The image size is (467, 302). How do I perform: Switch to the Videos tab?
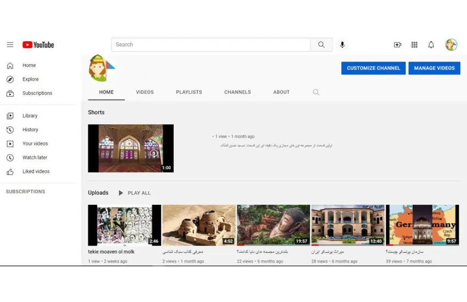tap(144, 92)
